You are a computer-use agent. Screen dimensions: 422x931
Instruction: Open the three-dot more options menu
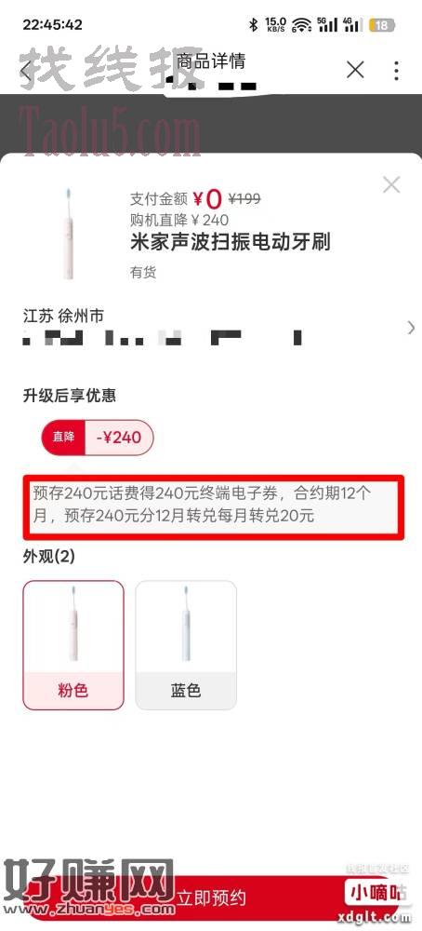396,70
